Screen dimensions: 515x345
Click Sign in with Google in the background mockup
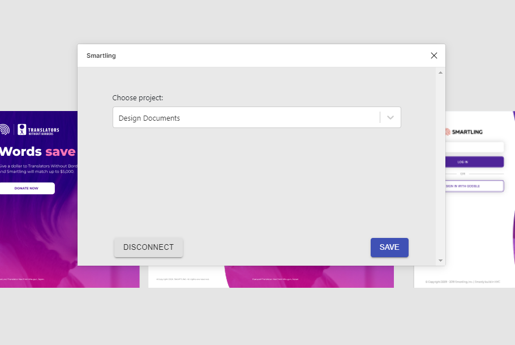(x=474, y=186)
